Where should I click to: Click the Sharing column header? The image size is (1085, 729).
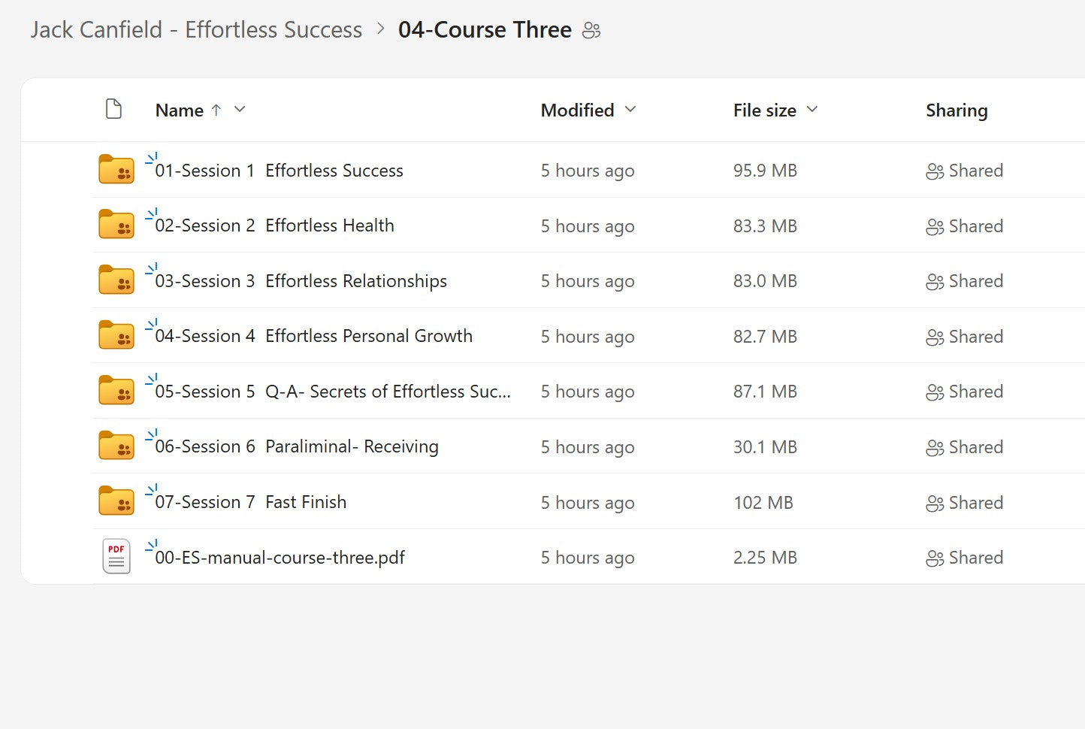[957, 110]
